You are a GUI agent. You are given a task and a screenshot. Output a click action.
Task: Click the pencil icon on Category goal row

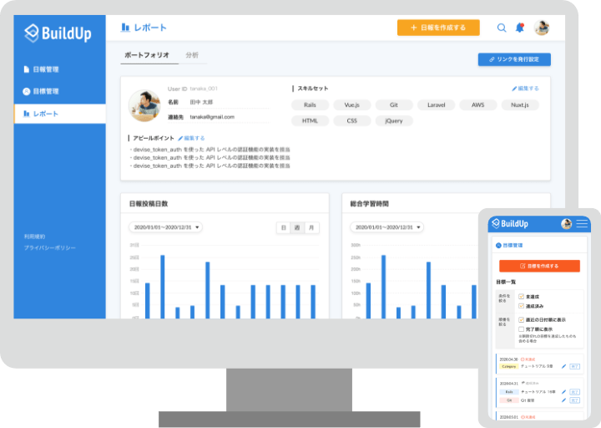pos(564,366)
